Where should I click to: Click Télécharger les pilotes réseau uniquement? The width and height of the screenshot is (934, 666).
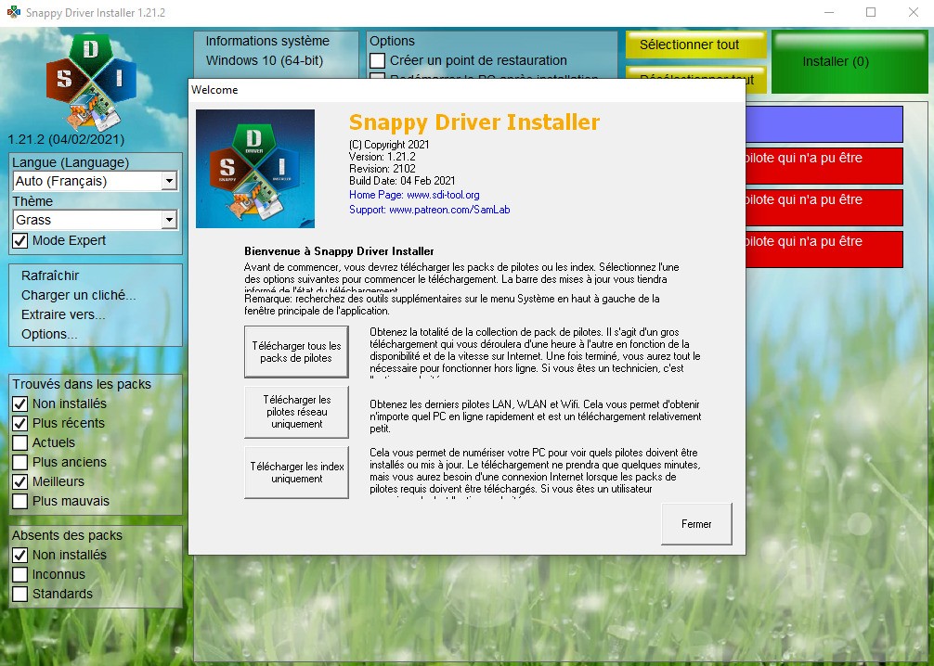click(297, 412)
